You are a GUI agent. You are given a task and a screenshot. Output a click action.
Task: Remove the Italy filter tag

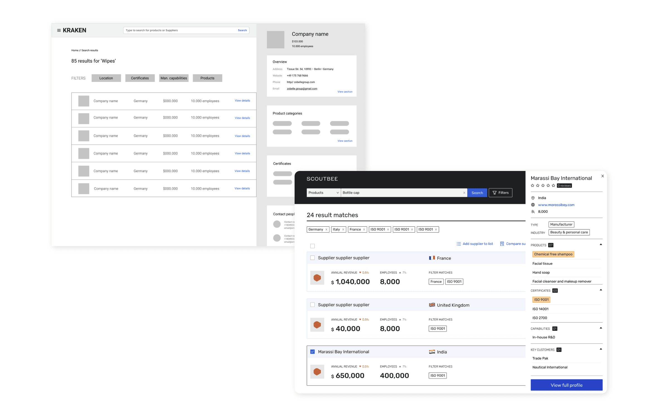[x=343, y=229]
